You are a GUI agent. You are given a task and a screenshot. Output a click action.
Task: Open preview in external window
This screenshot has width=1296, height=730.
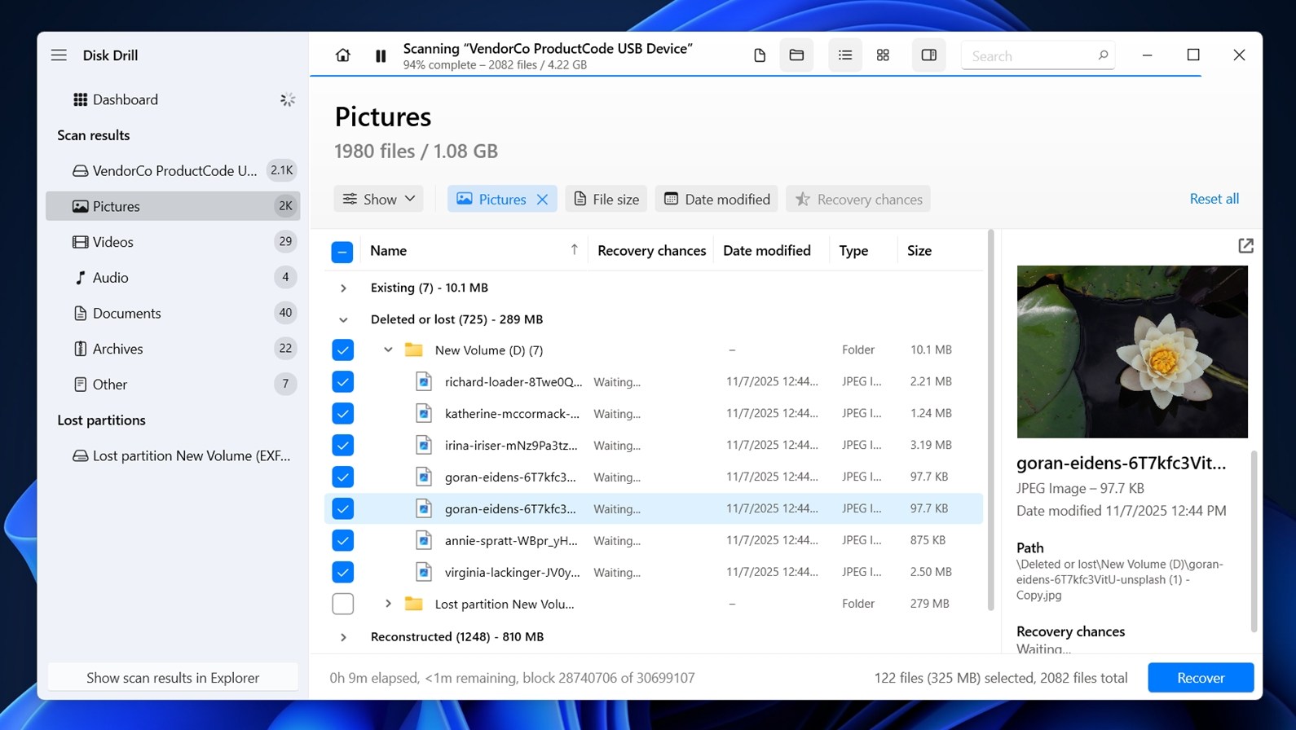coord(1245,246)
